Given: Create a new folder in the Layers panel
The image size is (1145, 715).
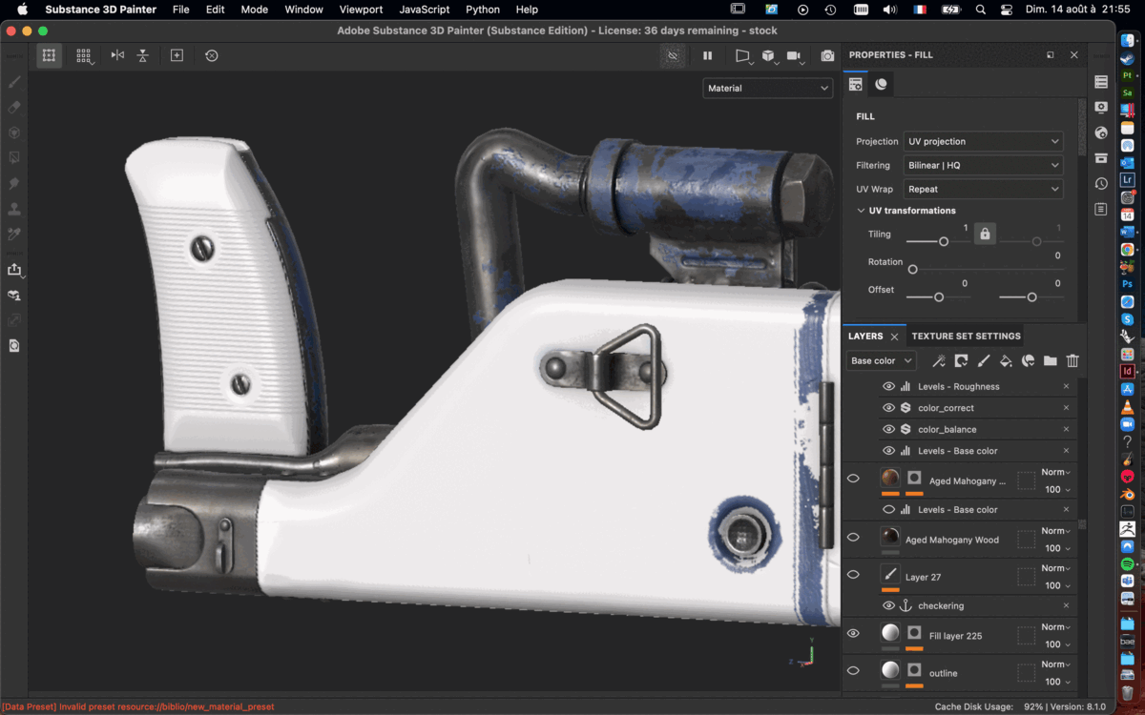Looking at the screenshot, I should (x=1050, y=360).
